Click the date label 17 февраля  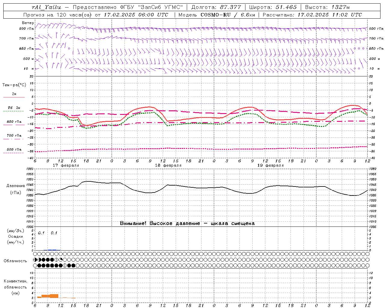[66, 165]
